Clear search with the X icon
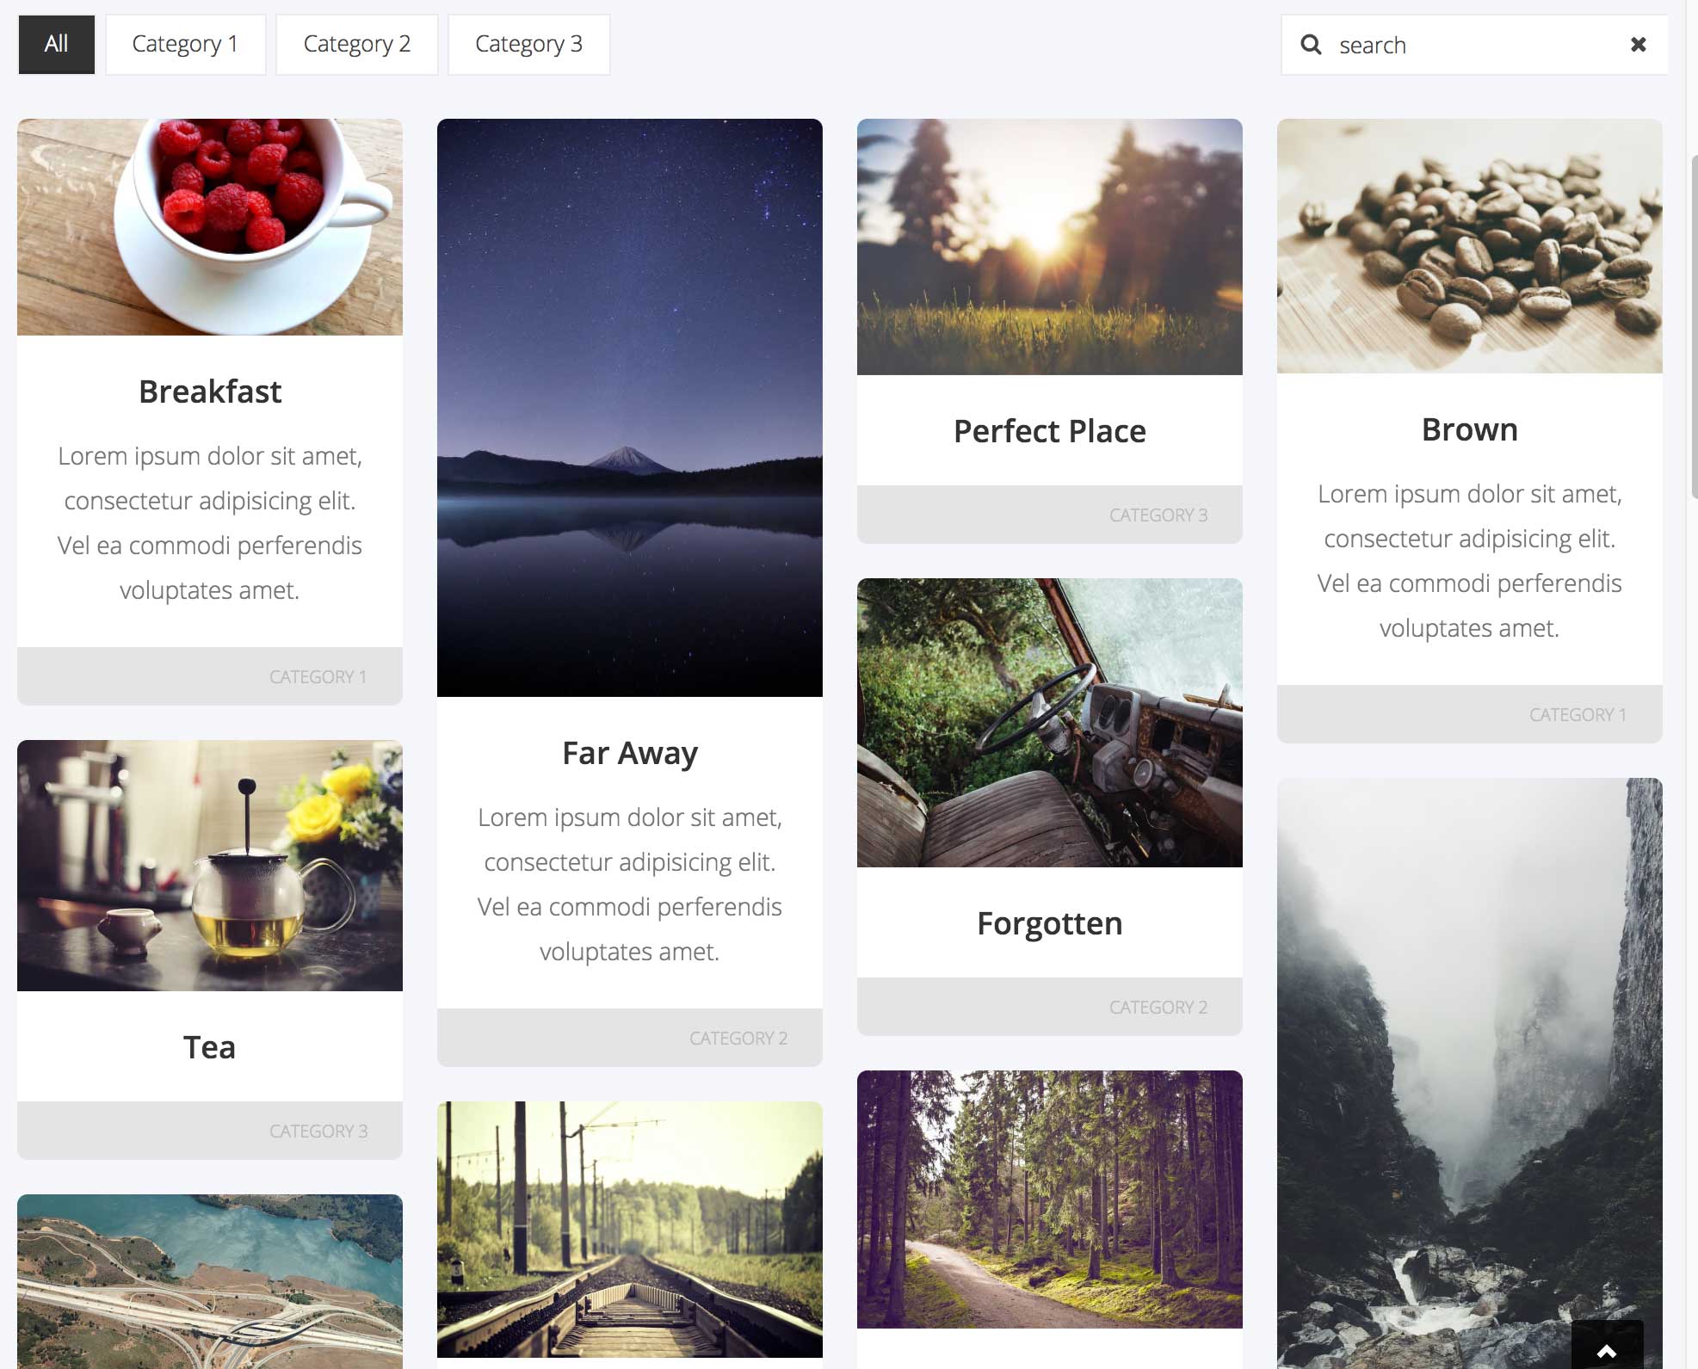 coord(1639,45)
